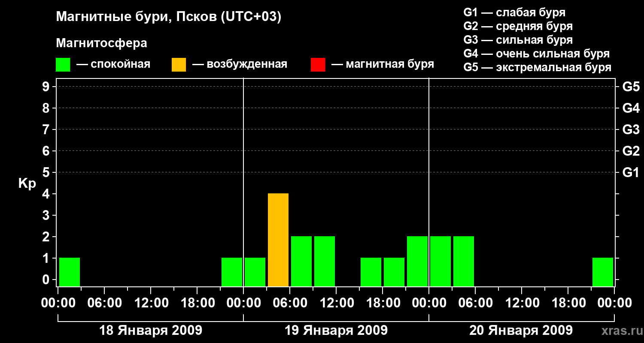Screen dimensions: 644x343
Task: Click the 18:00 time label above 18 Января
Action: tap(197, 303)
